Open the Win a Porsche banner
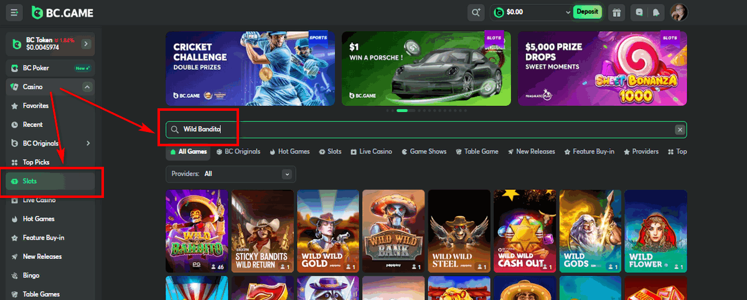 pos(426,68)
